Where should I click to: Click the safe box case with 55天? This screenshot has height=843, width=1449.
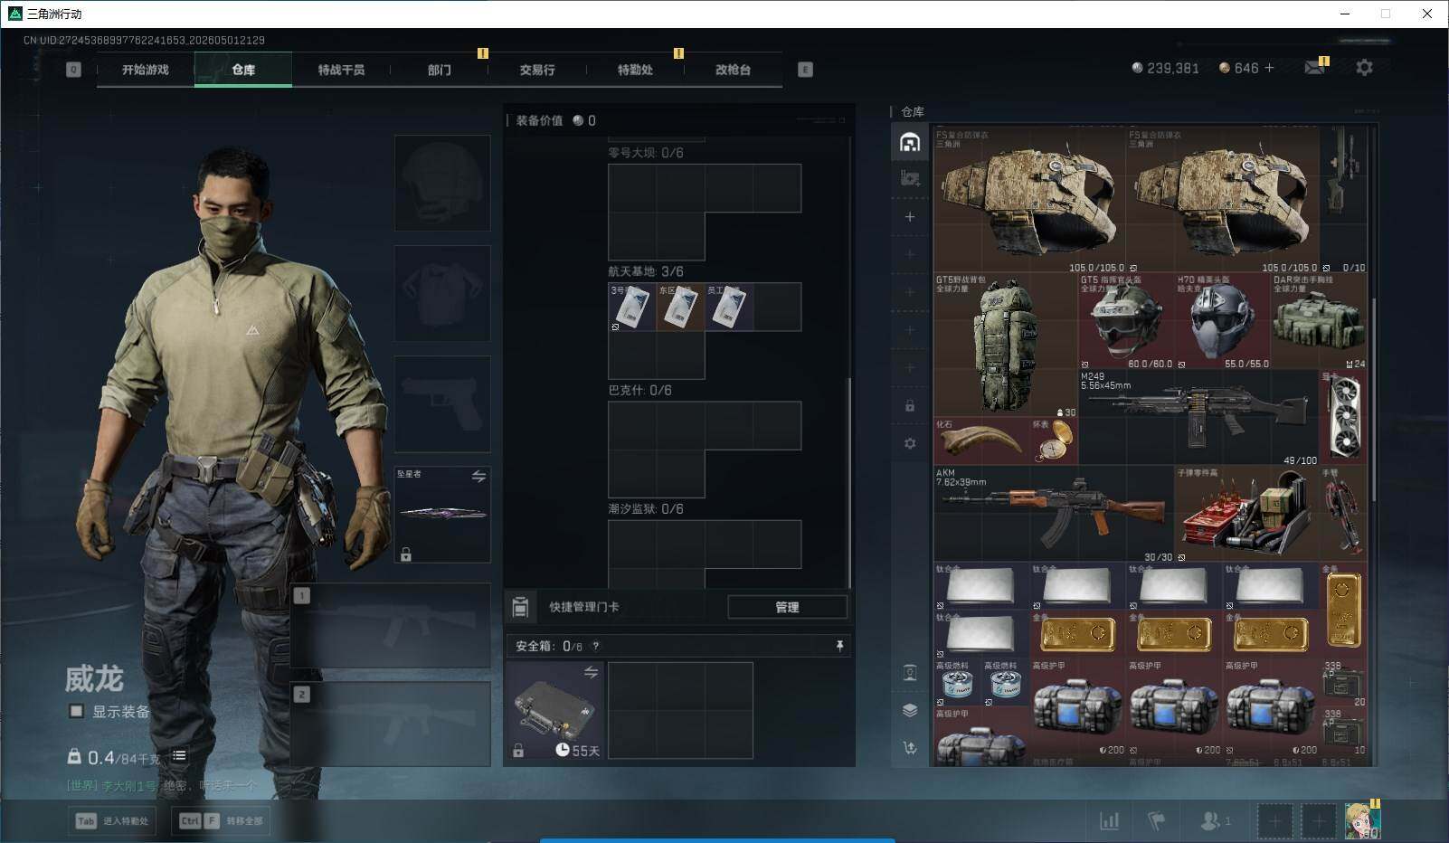555,710
